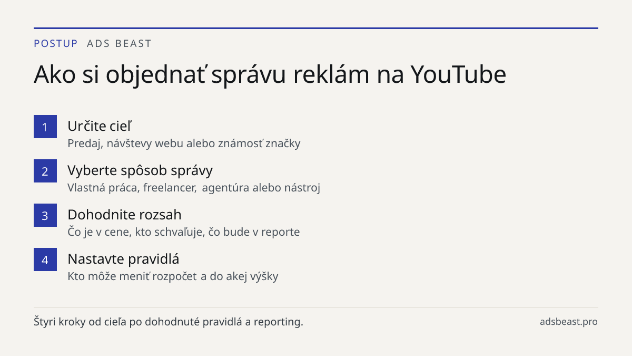Screen dimensions: 632x356
Task: Click the text Predaj, návštevy webu alebo známosť značky
Action: pos(184,143)
